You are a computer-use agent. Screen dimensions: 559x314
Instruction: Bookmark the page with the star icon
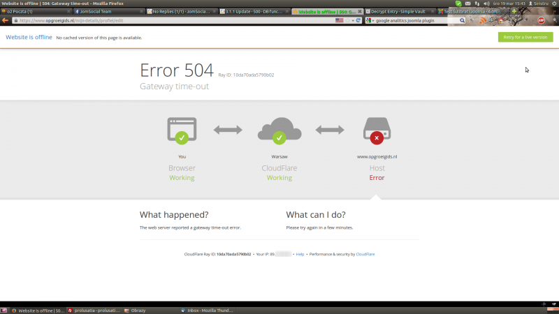pos(347,20)
